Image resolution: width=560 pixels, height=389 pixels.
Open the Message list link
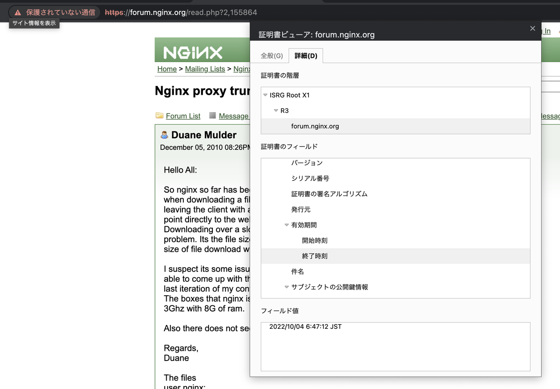tap(234, 116)
